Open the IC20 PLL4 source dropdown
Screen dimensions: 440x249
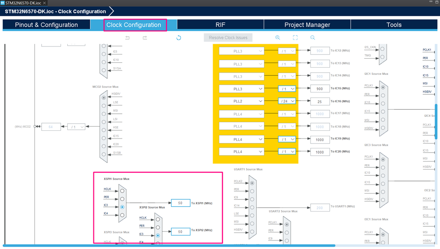pos(241,152)
